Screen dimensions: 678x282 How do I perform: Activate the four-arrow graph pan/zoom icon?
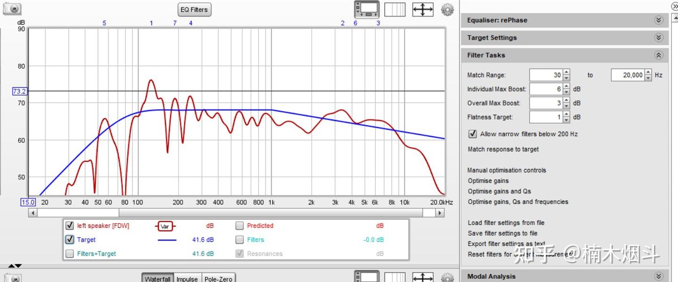422,9
